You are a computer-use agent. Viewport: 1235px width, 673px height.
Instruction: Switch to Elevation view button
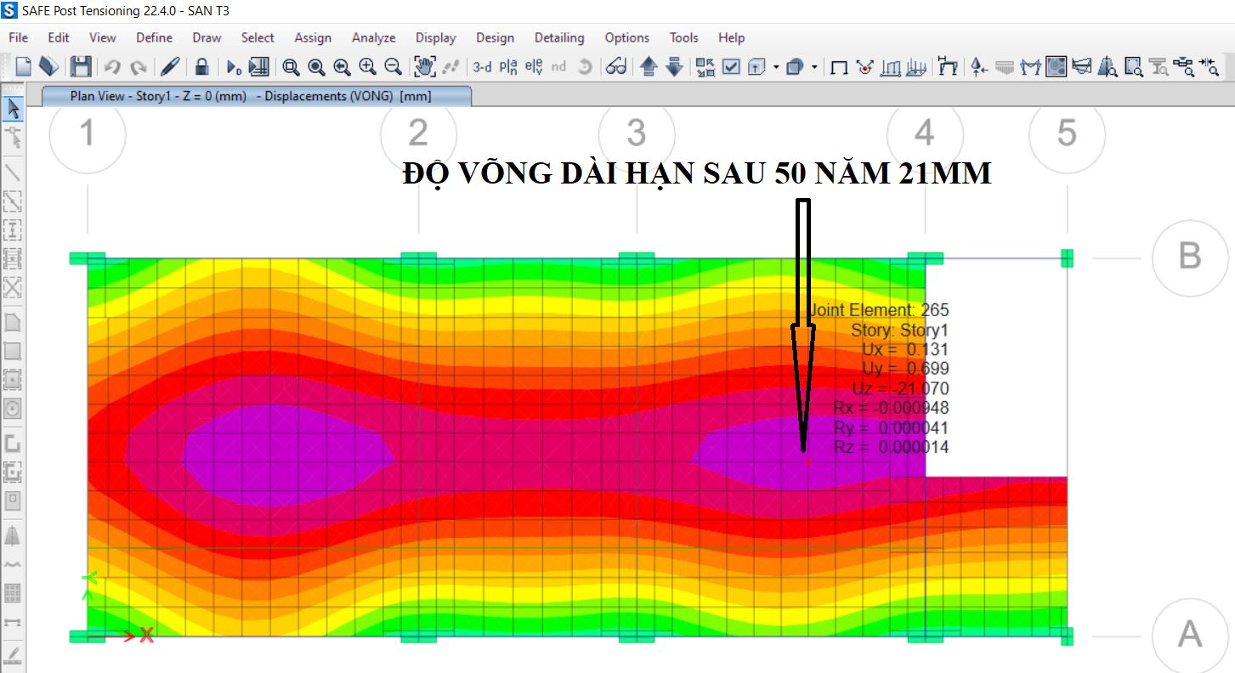(534, 66)
